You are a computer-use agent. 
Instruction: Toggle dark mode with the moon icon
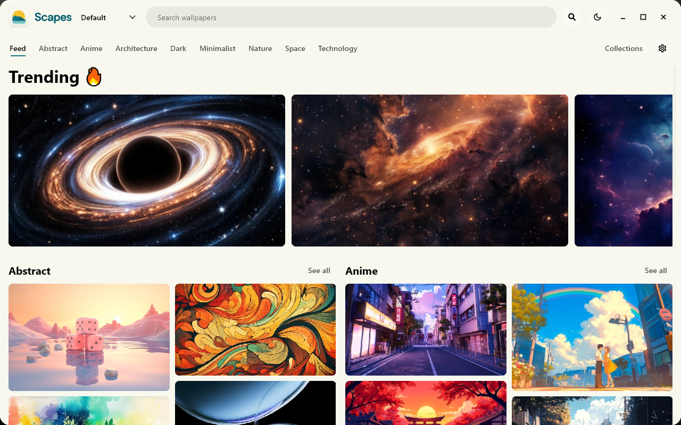click(597, 18)
